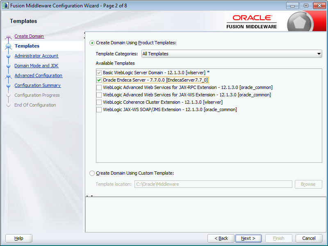Click the Browse button for template location
The width and height of the screenshot is (328, 246).
click(x=308, y=184)
